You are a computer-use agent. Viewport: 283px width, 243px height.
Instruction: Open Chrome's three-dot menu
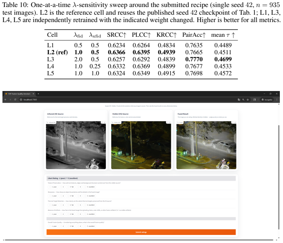(277, 99)
